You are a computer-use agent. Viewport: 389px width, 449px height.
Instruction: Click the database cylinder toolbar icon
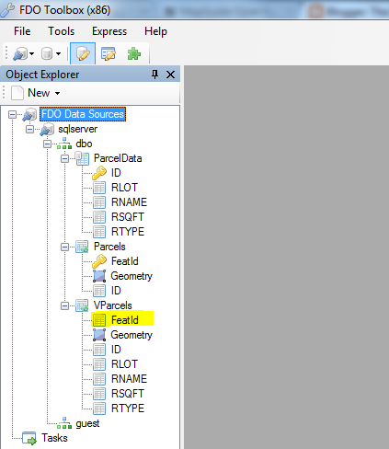coord(47,53)
